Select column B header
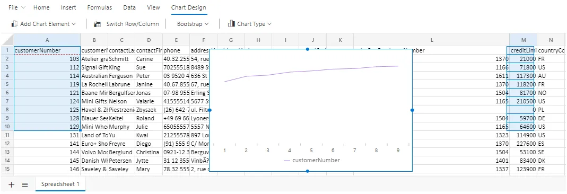Image resolution: width=567 pixels, height=194 pixels. [x=94, y=40]
